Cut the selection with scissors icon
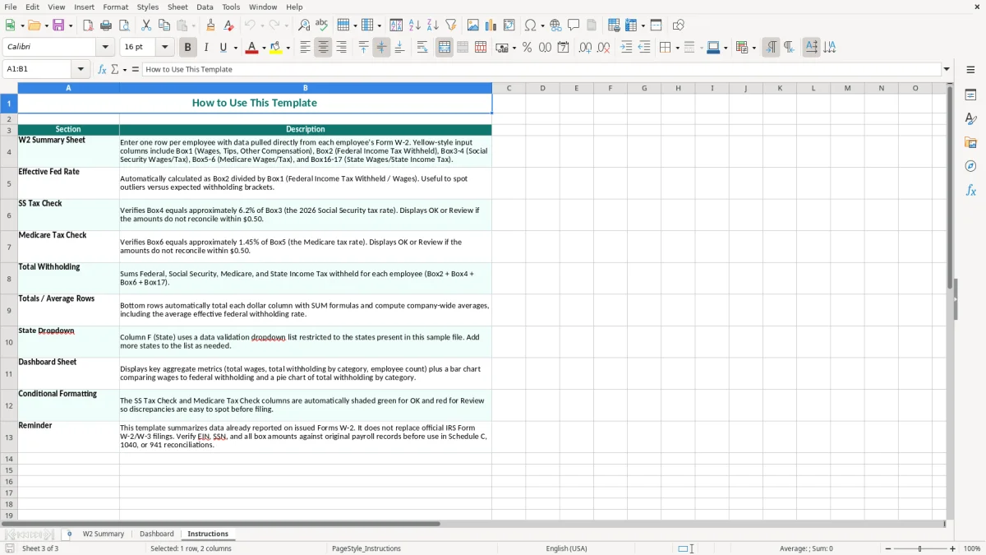This screenshot has width=986, height=555. [146, 25]
